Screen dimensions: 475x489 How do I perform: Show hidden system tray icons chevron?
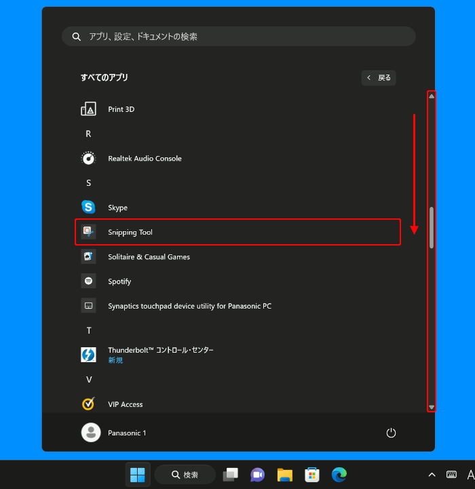coord(432,475)
